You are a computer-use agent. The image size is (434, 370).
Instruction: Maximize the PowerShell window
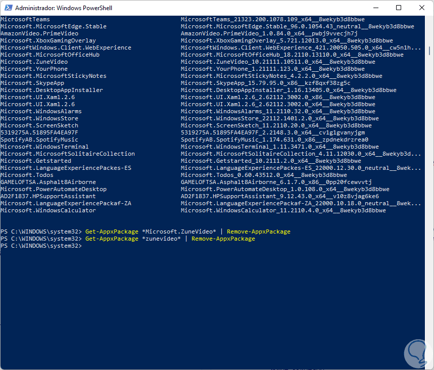click(x=399, y=8)
